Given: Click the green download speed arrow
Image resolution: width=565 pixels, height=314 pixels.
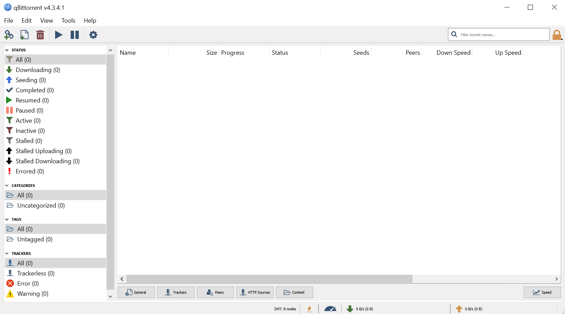Looking at the screenshot, I should [350, 309].
